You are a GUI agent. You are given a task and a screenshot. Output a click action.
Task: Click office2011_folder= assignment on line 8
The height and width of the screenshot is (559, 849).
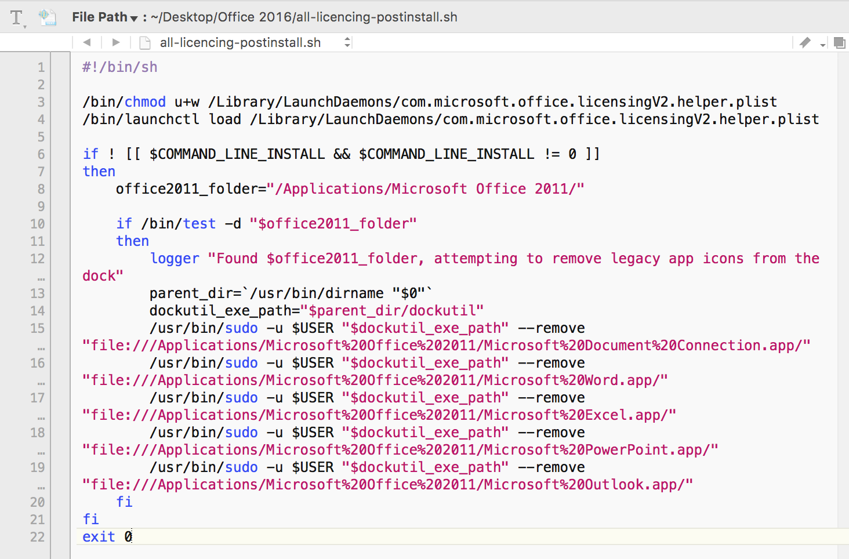[x=191, y=189]
